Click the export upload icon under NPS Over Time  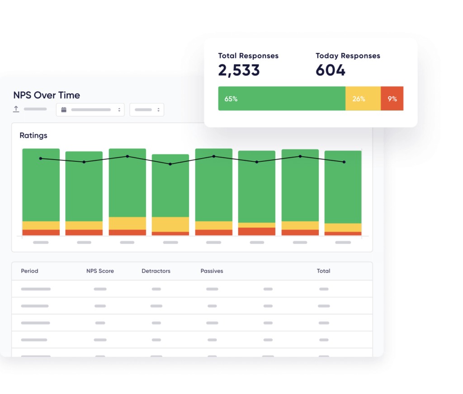(16, 109)
